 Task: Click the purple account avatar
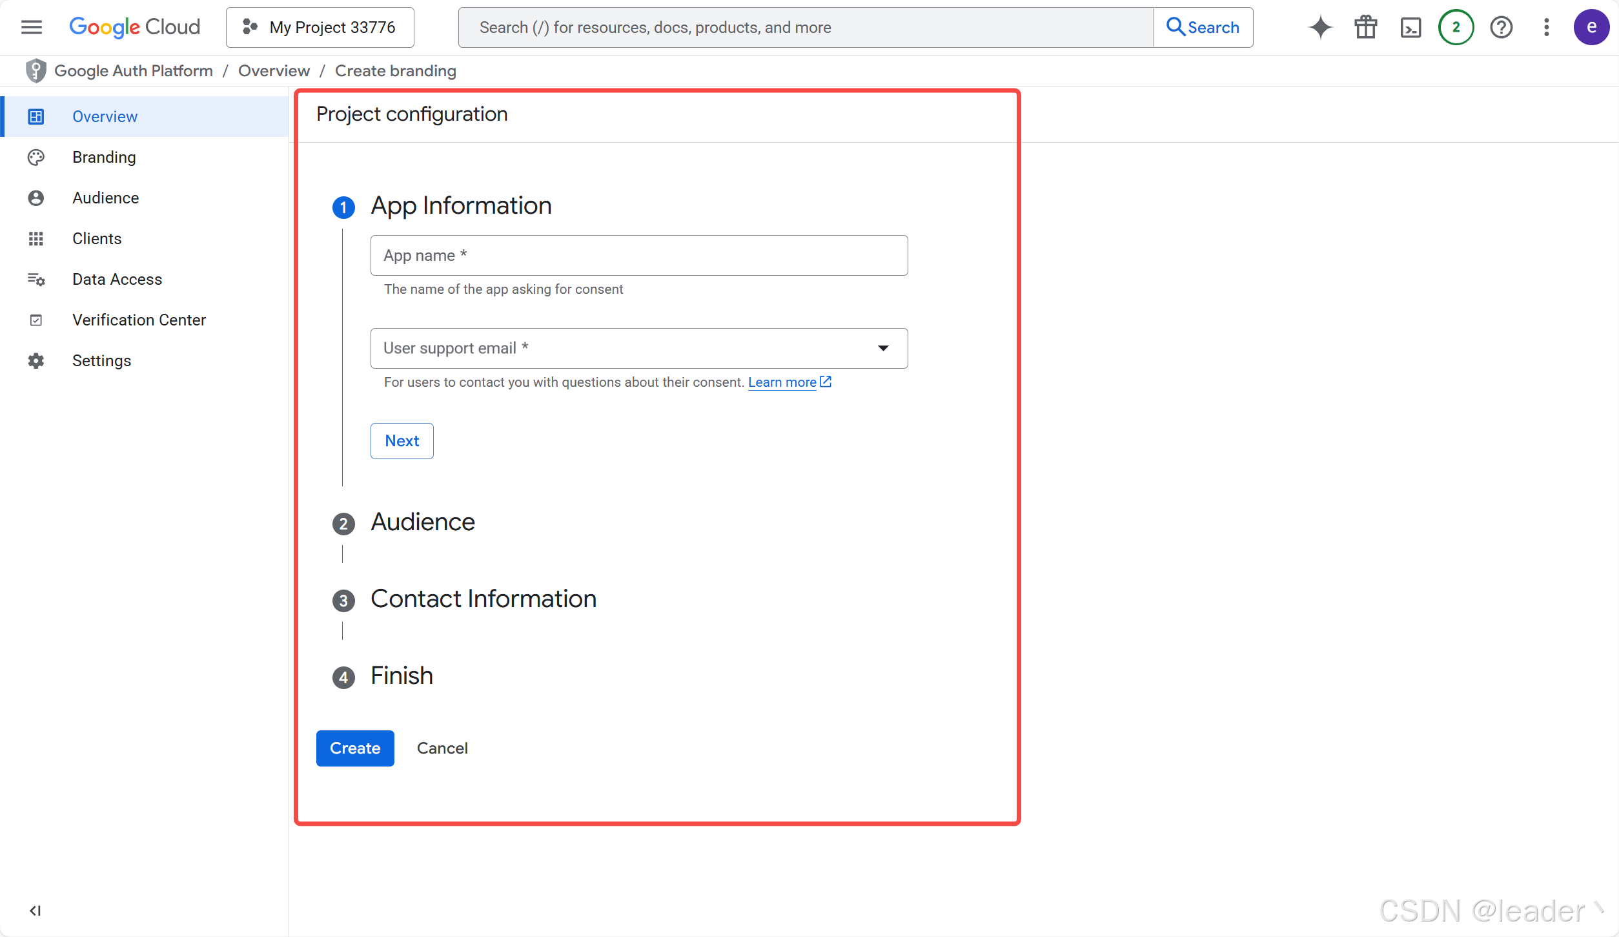pyautogui.click(x=1591, y=27)
